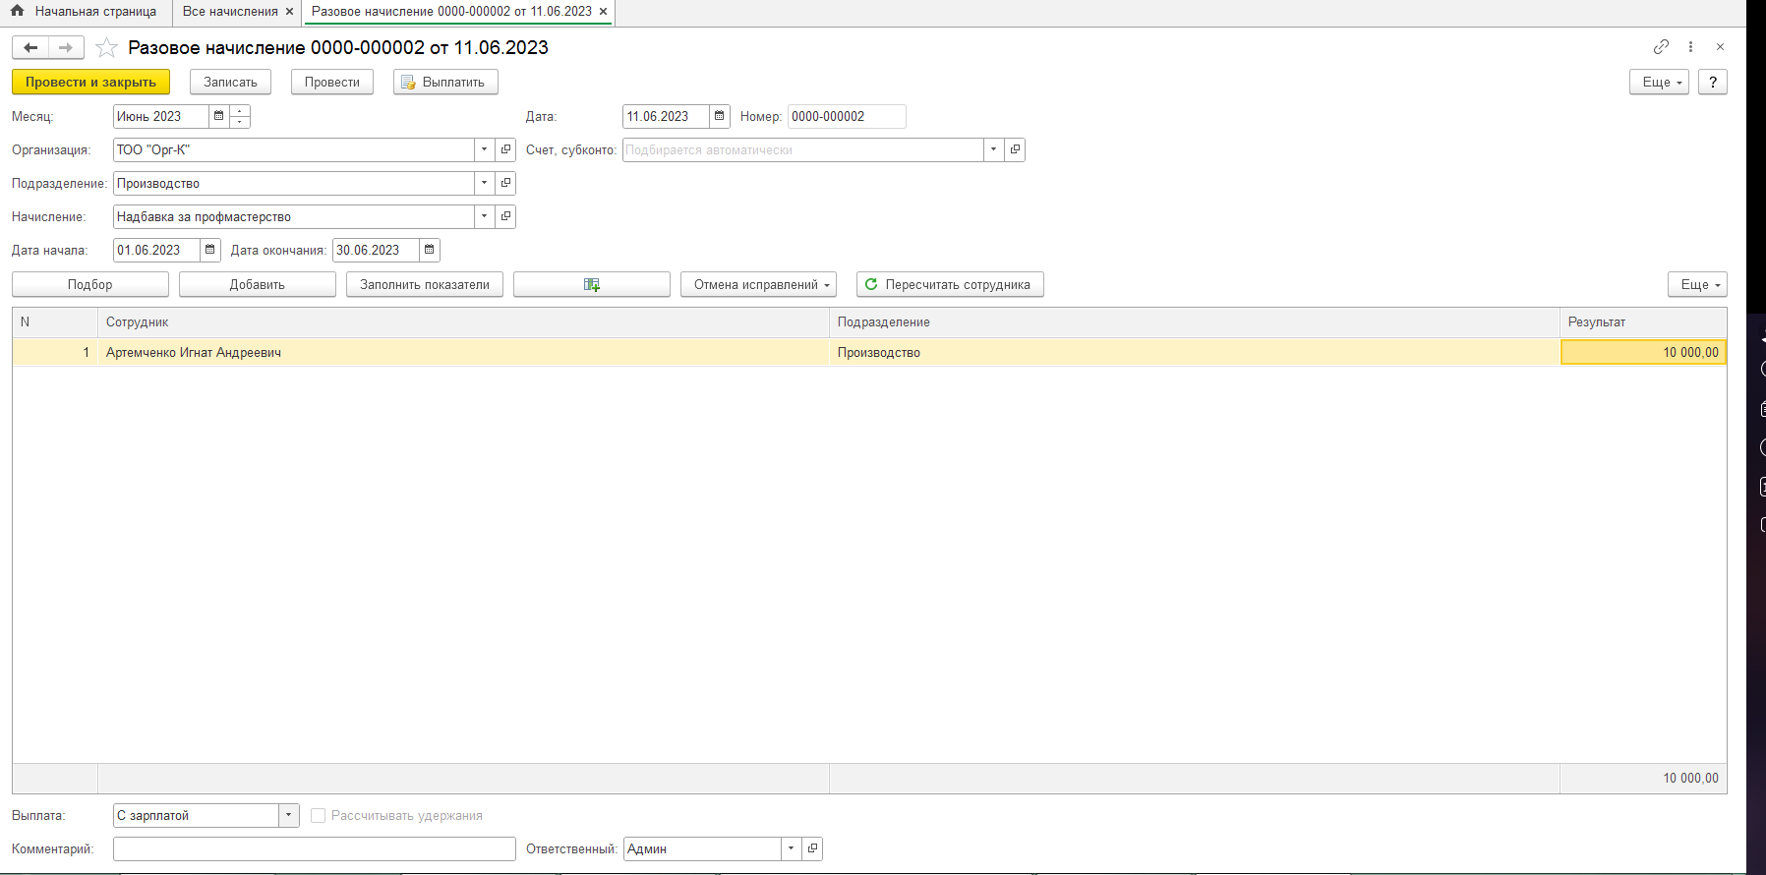Open calendar for Дата окончания field
The height and width of the screenshot is (875, 1766).
[x=430, y=251]
